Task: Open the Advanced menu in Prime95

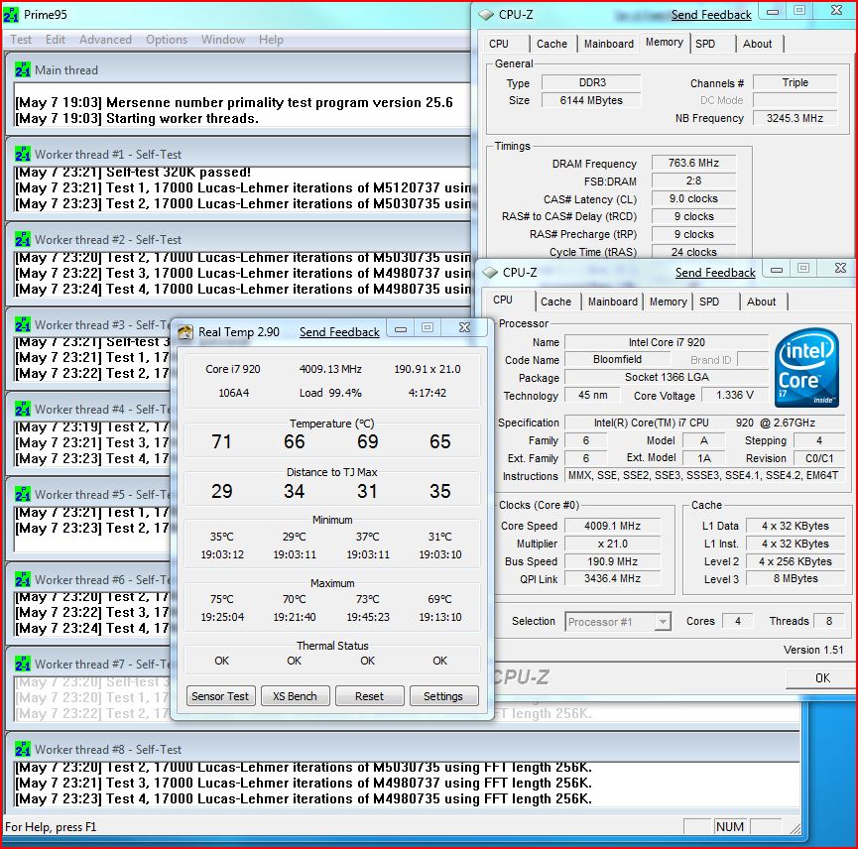Action: [x=105, y=40]
